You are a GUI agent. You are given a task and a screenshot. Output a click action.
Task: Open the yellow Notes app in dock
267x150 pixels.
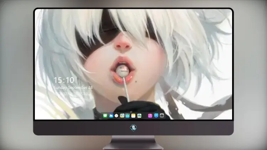point(133,116)
